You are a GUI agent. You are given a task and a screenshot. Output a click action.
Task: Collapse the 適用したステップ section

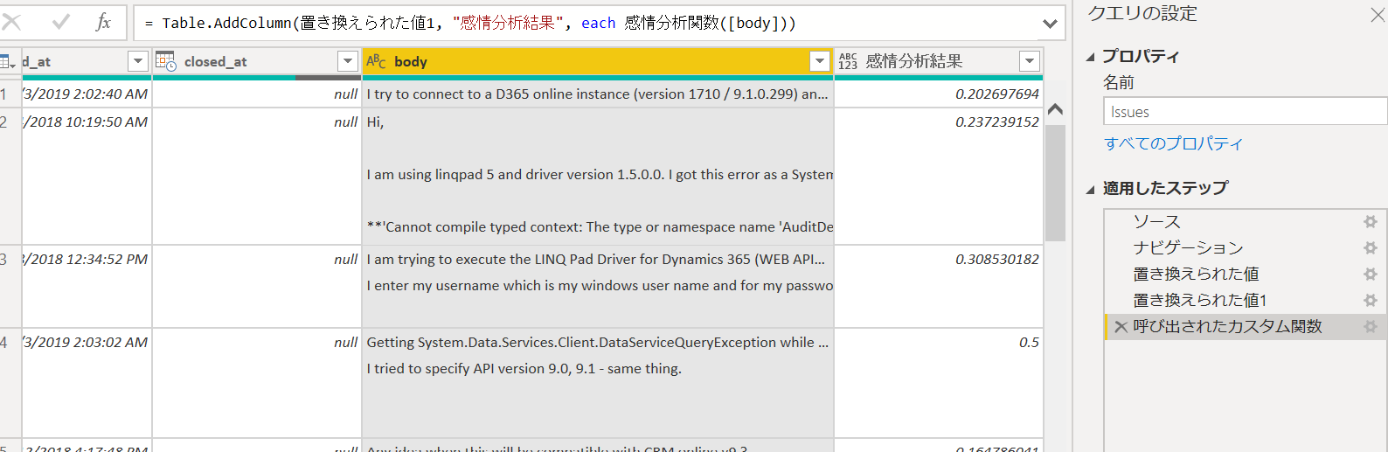[x=1090, y=189]
